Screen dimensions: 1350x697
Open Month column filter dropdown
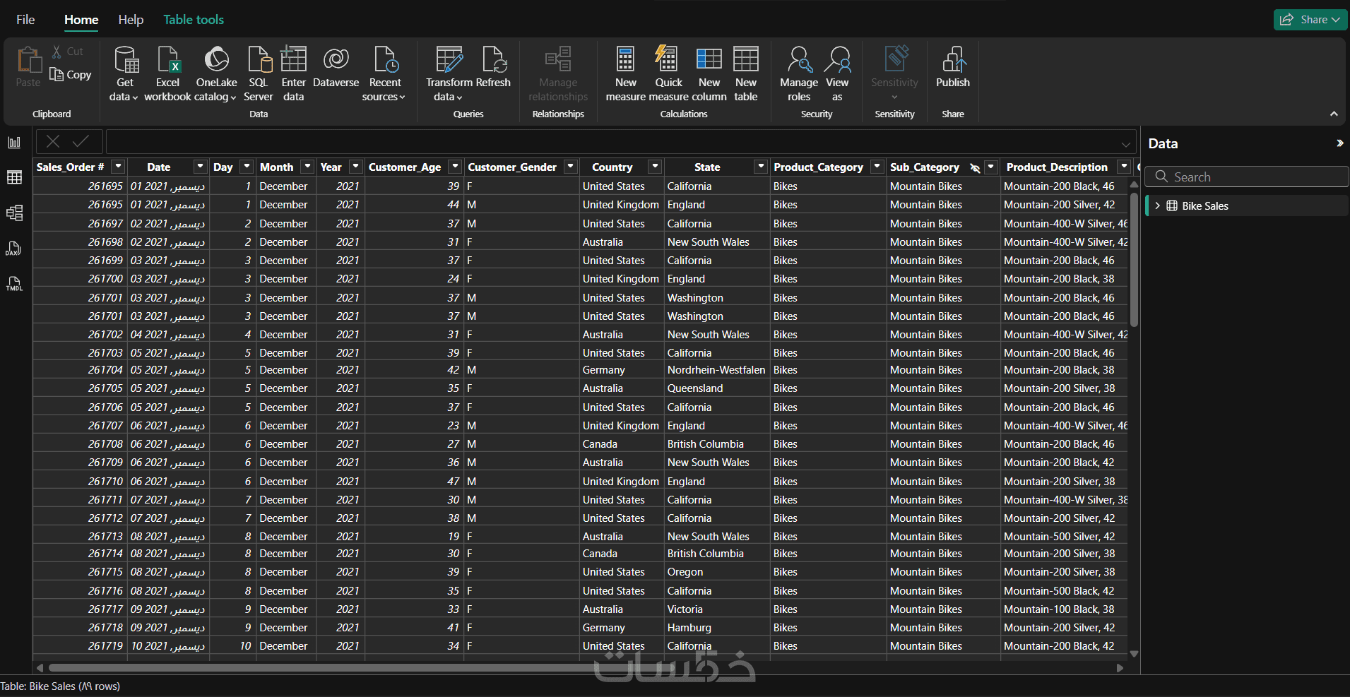[x=307, y=167]
